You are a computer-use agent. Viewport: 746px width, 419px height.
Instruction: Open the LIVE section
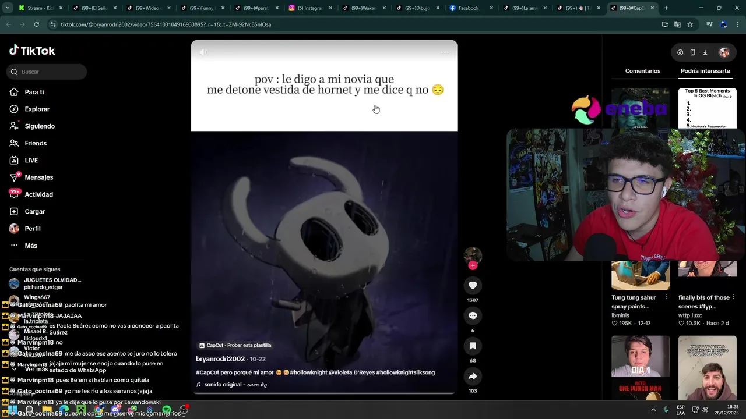[31, 160]
